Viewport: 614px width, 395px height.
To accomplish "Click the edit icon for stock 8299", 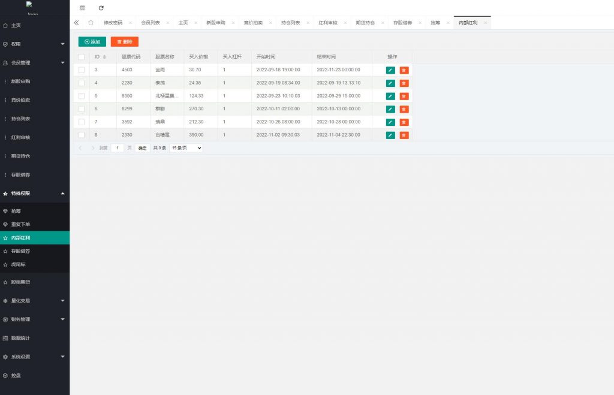I will (390, 109).
